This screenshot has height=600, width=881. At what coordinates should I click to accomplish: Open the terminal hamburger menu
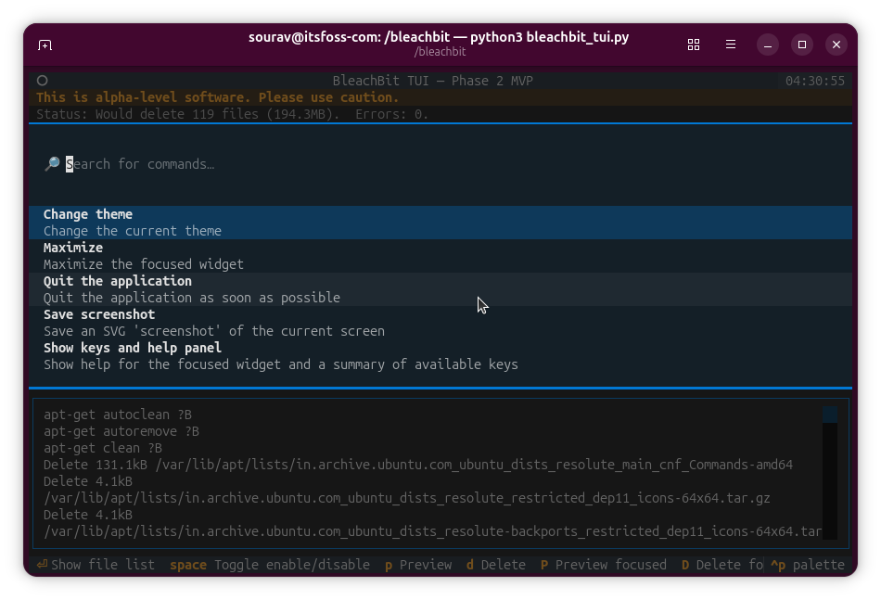point(731,45)
